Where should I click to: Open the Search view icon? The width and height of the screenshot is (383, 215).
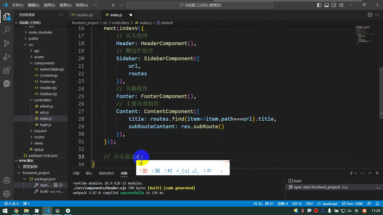(7, 30)
